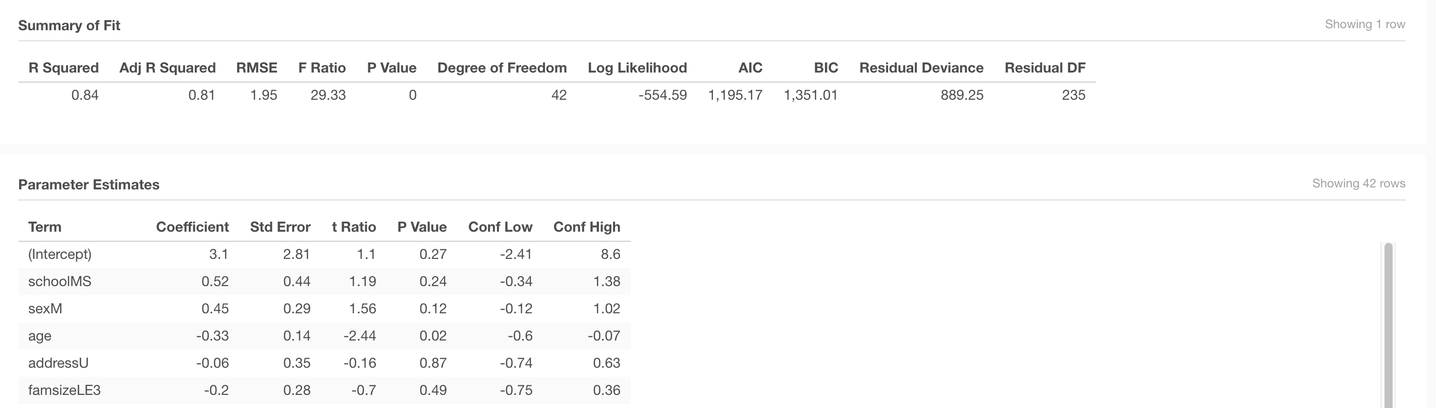Click the Std Error column header
Image resolution: width=1436 pixels, height=408 pixels.
point(280,227)
